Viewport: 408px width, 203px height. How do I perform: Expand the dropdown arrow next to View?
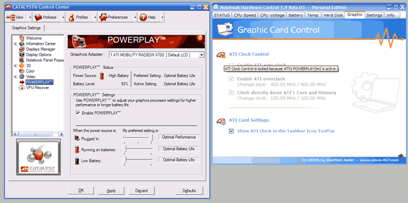point(30,17)
